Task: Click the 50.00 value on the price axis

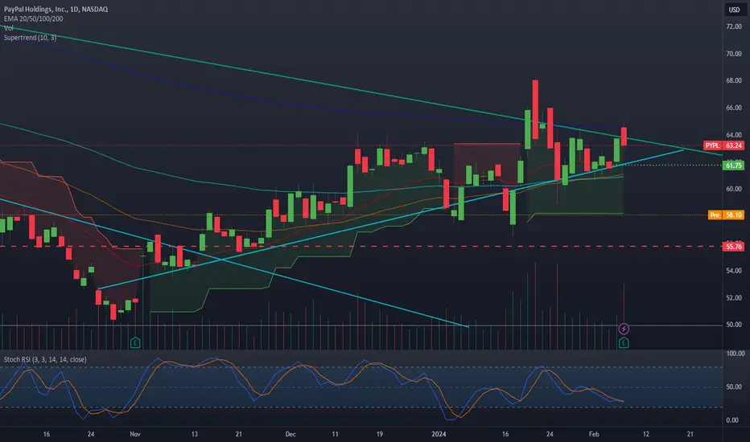Action: [x=734, y=325]
